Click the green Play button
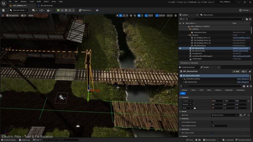 pyautogui.click(x=59, y=10)
